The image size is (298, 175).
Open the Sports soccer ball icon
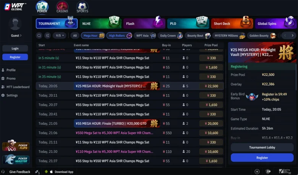[x=82, y=7]
